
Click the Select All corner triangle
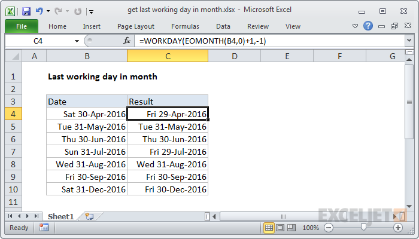coord(13,56)
